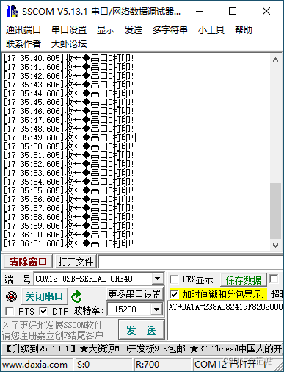
Task: Click the AT+DATA send text box
Action: pyautogui.click(x=225, y=321)
